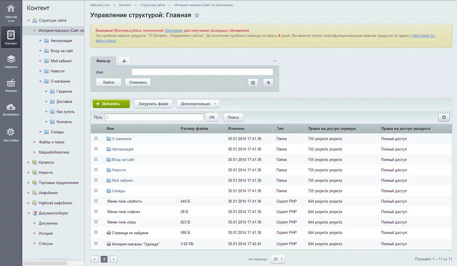
Task: Expand Инфоблоки tree node
Action: point(28,193)
